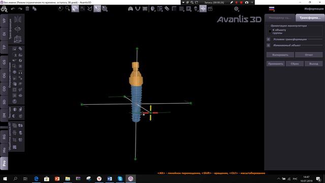Open Microsoft Edge from taskbar

click(36, 178)
